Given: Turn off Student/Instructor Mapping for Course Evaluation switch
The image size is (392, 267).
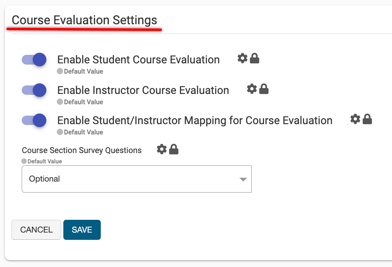Looking at the screenshot, I should pyautogui.click(x=34, y=120).
